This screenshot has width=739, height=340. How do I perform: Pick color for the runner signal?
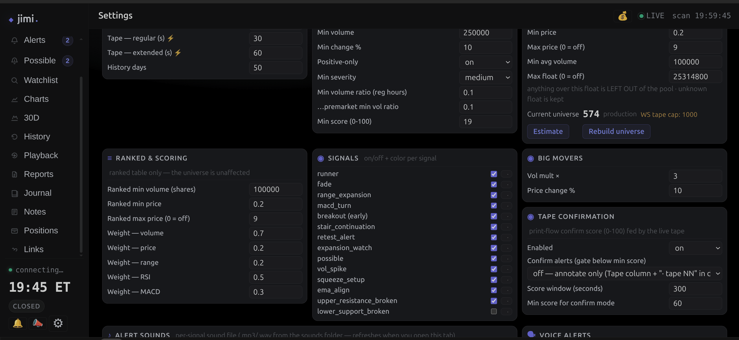[507, 174]
